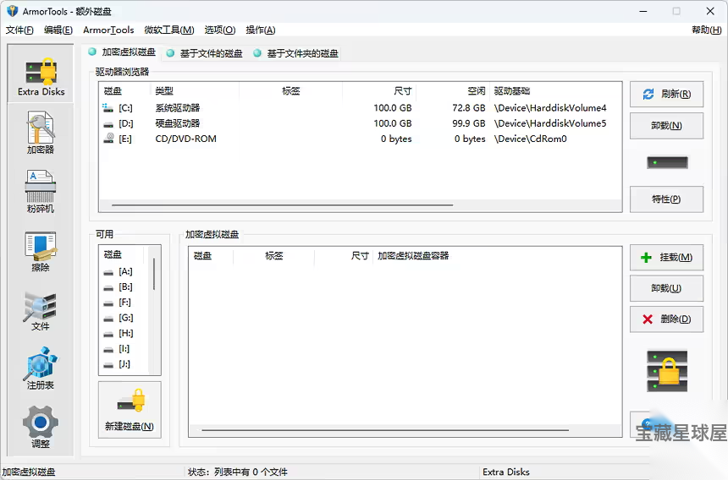Click the hard drive icon for [D:]
The image size is (728, 480).
(108, 124)
